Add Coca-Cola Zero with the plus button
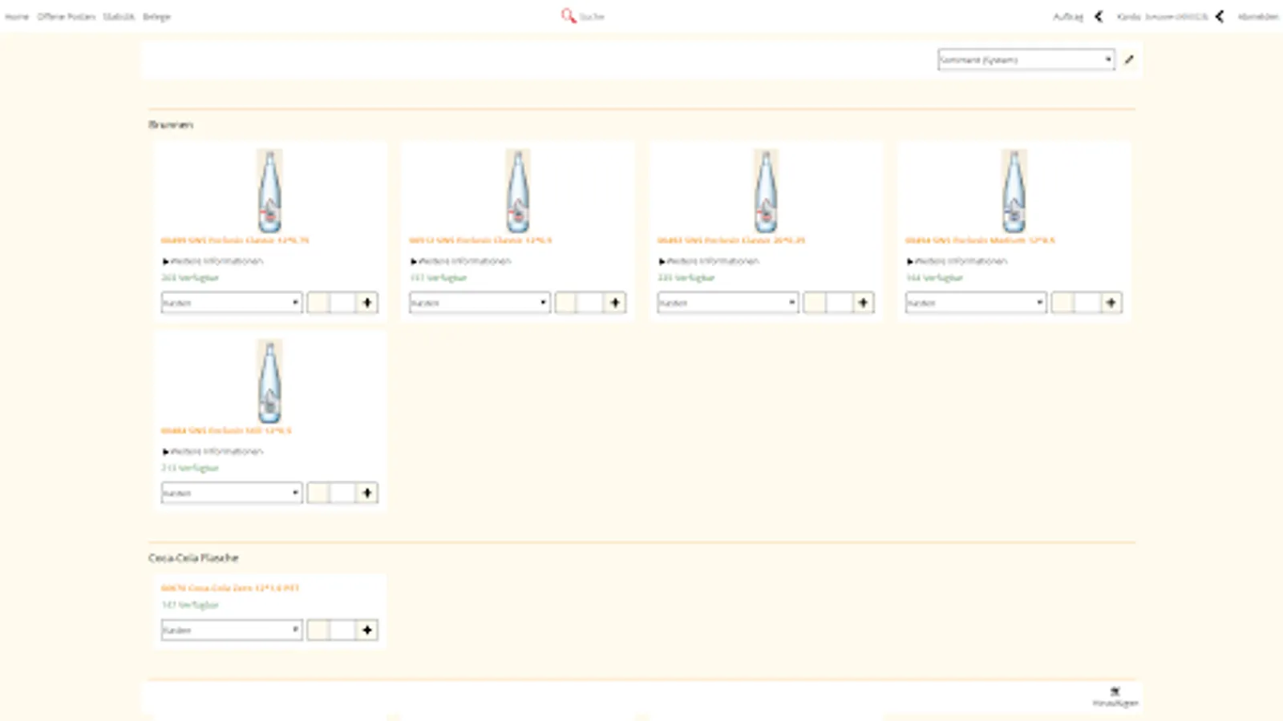The image size is (1283, 721). point(366,630)
